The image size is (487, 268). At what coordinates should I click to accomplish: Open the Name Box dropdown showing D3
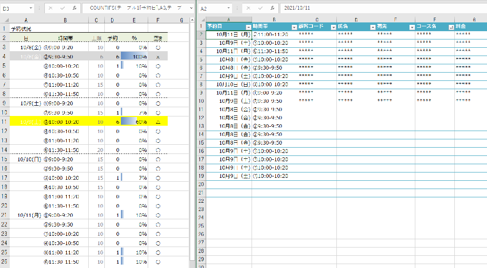31,8
